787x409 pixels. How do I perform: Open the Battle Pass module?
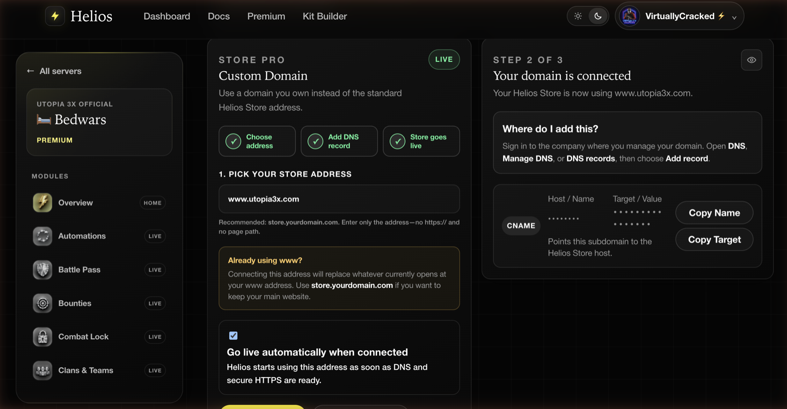tap(99, 270)
